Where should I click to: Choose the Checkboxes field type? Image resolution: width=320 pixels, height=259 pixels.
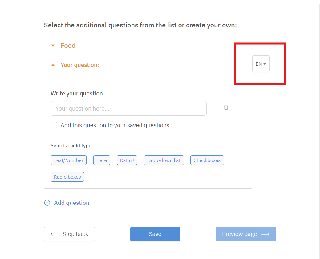(x=207, y=160)
